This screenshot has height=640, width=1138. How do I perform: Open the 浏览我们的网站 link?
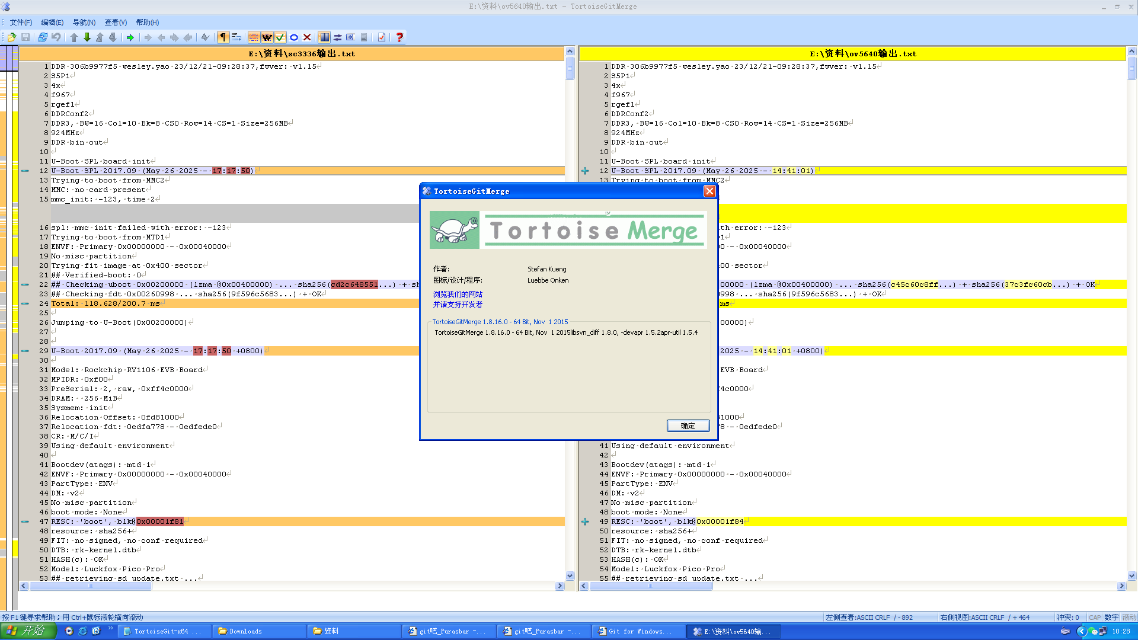coord(458,295)
